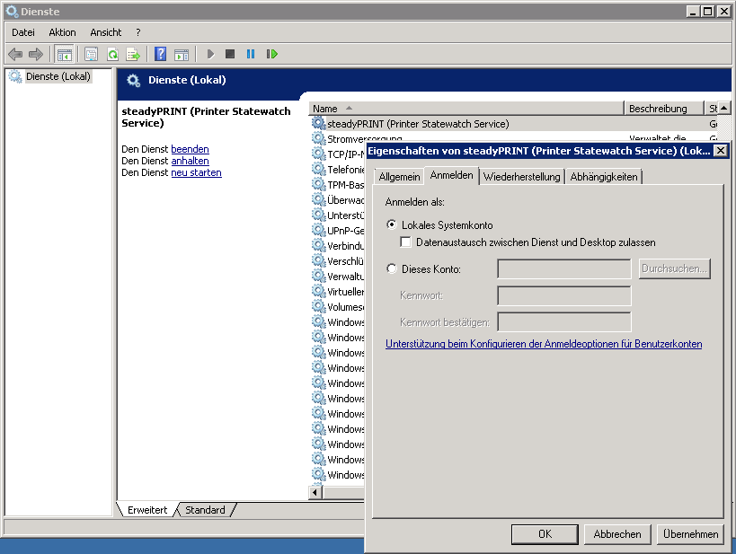The image size is (736, 554).
Task: Click gear icon of Verbindu row
Action: [319, 245]
